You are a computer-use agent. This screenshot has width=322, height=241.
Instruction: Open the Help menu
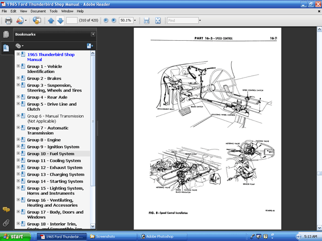pos(80,11)
